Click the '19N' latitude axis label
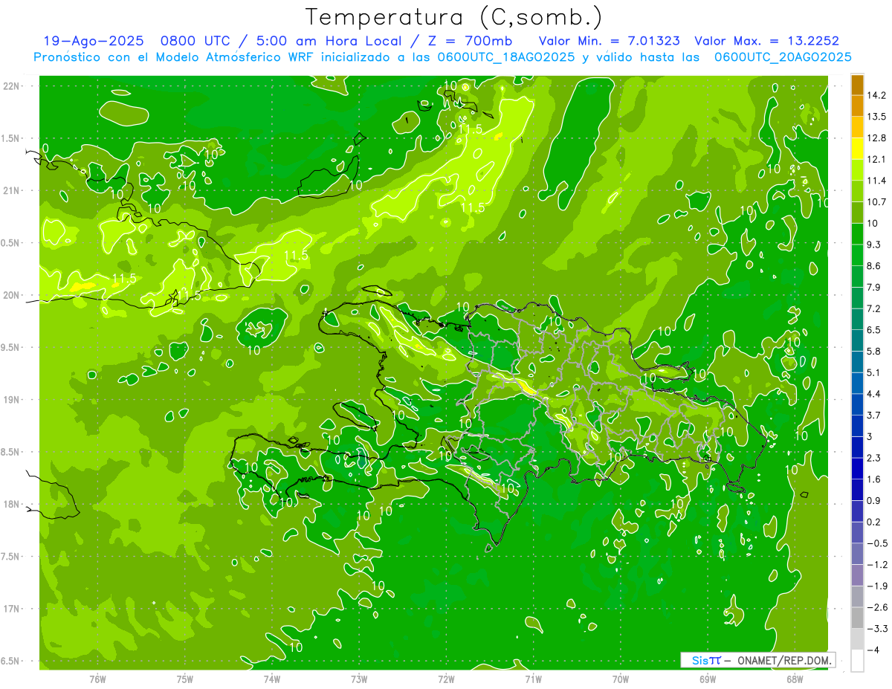The height and width of the screenshot is (689, 892). (10, 400)
